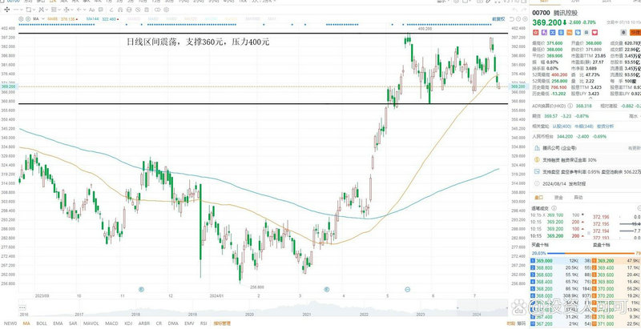Click the 支持卖空 short-selling info icon
The width and height of the screenshot is (641, 329).
pos(534,171)
